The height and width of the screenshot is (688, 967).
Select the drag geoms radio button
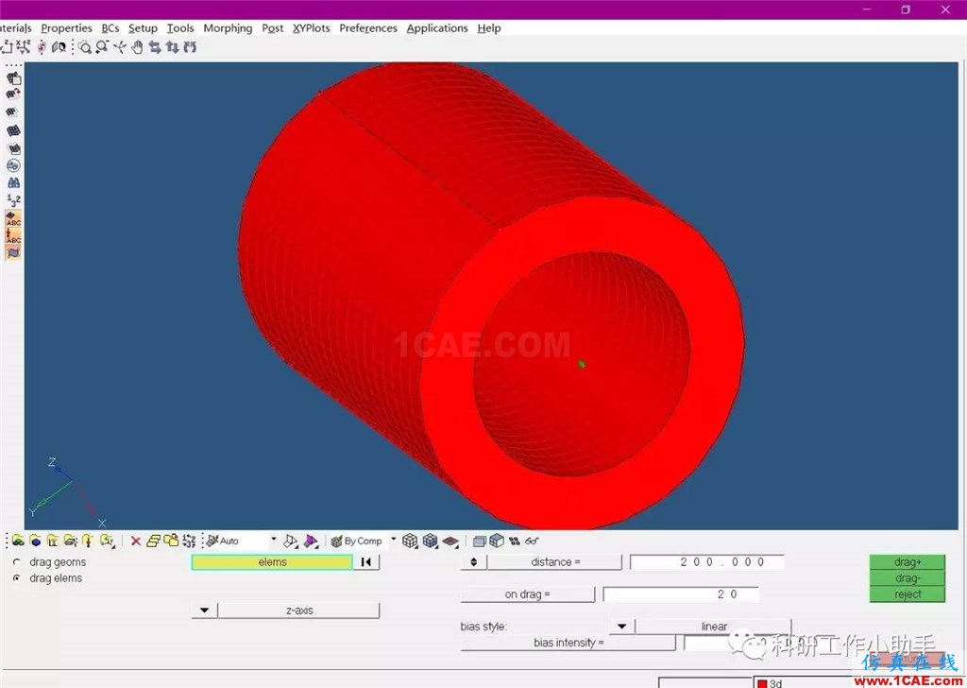point(17,562)
